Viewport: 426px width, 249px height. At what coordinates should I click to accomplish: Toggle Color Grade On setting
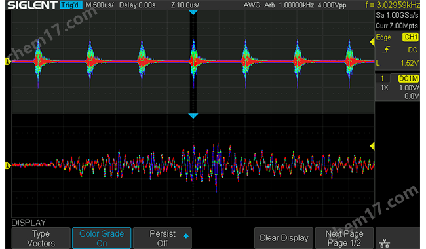(102, 238)
